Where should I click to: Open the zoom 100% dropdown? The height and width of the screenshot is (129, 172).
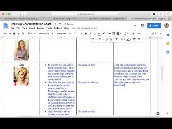32,34
